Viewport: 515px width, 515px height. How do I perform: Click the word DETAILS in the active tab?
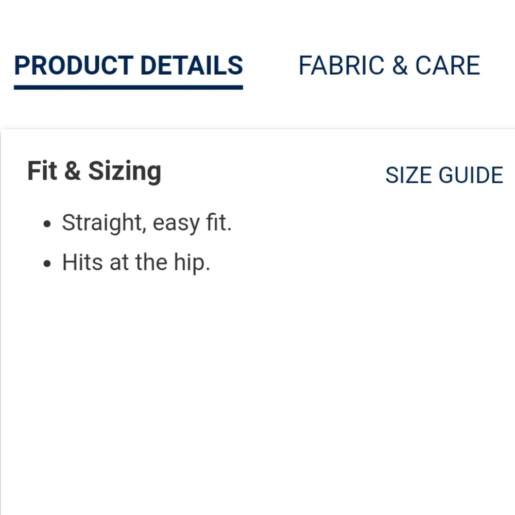pos(191,65)
